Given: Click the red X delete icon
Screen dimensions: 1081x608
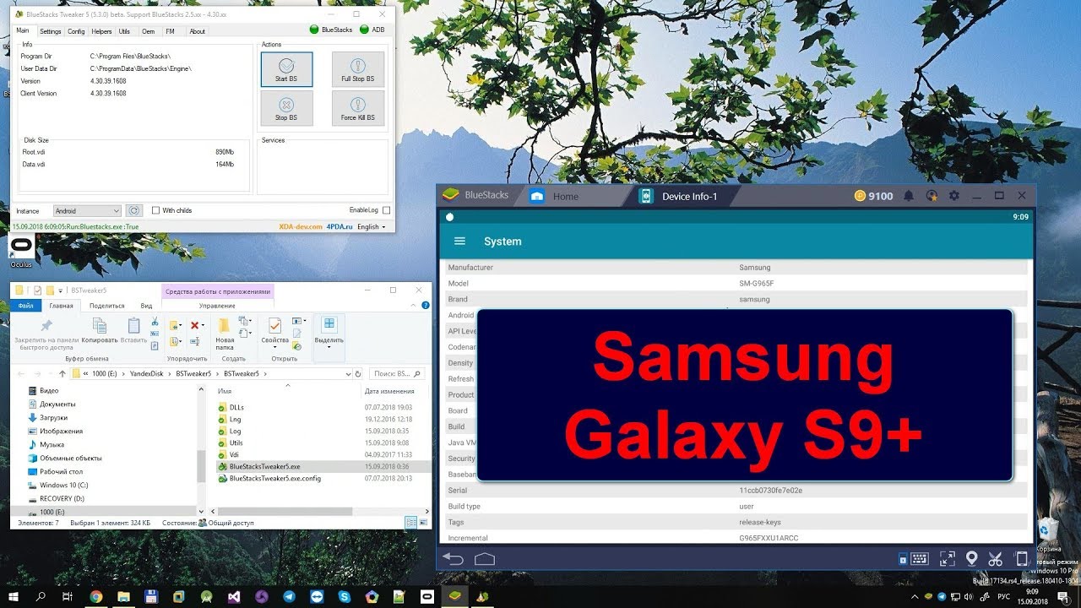Looking at the screenshot, I should (x=195, y=325).
